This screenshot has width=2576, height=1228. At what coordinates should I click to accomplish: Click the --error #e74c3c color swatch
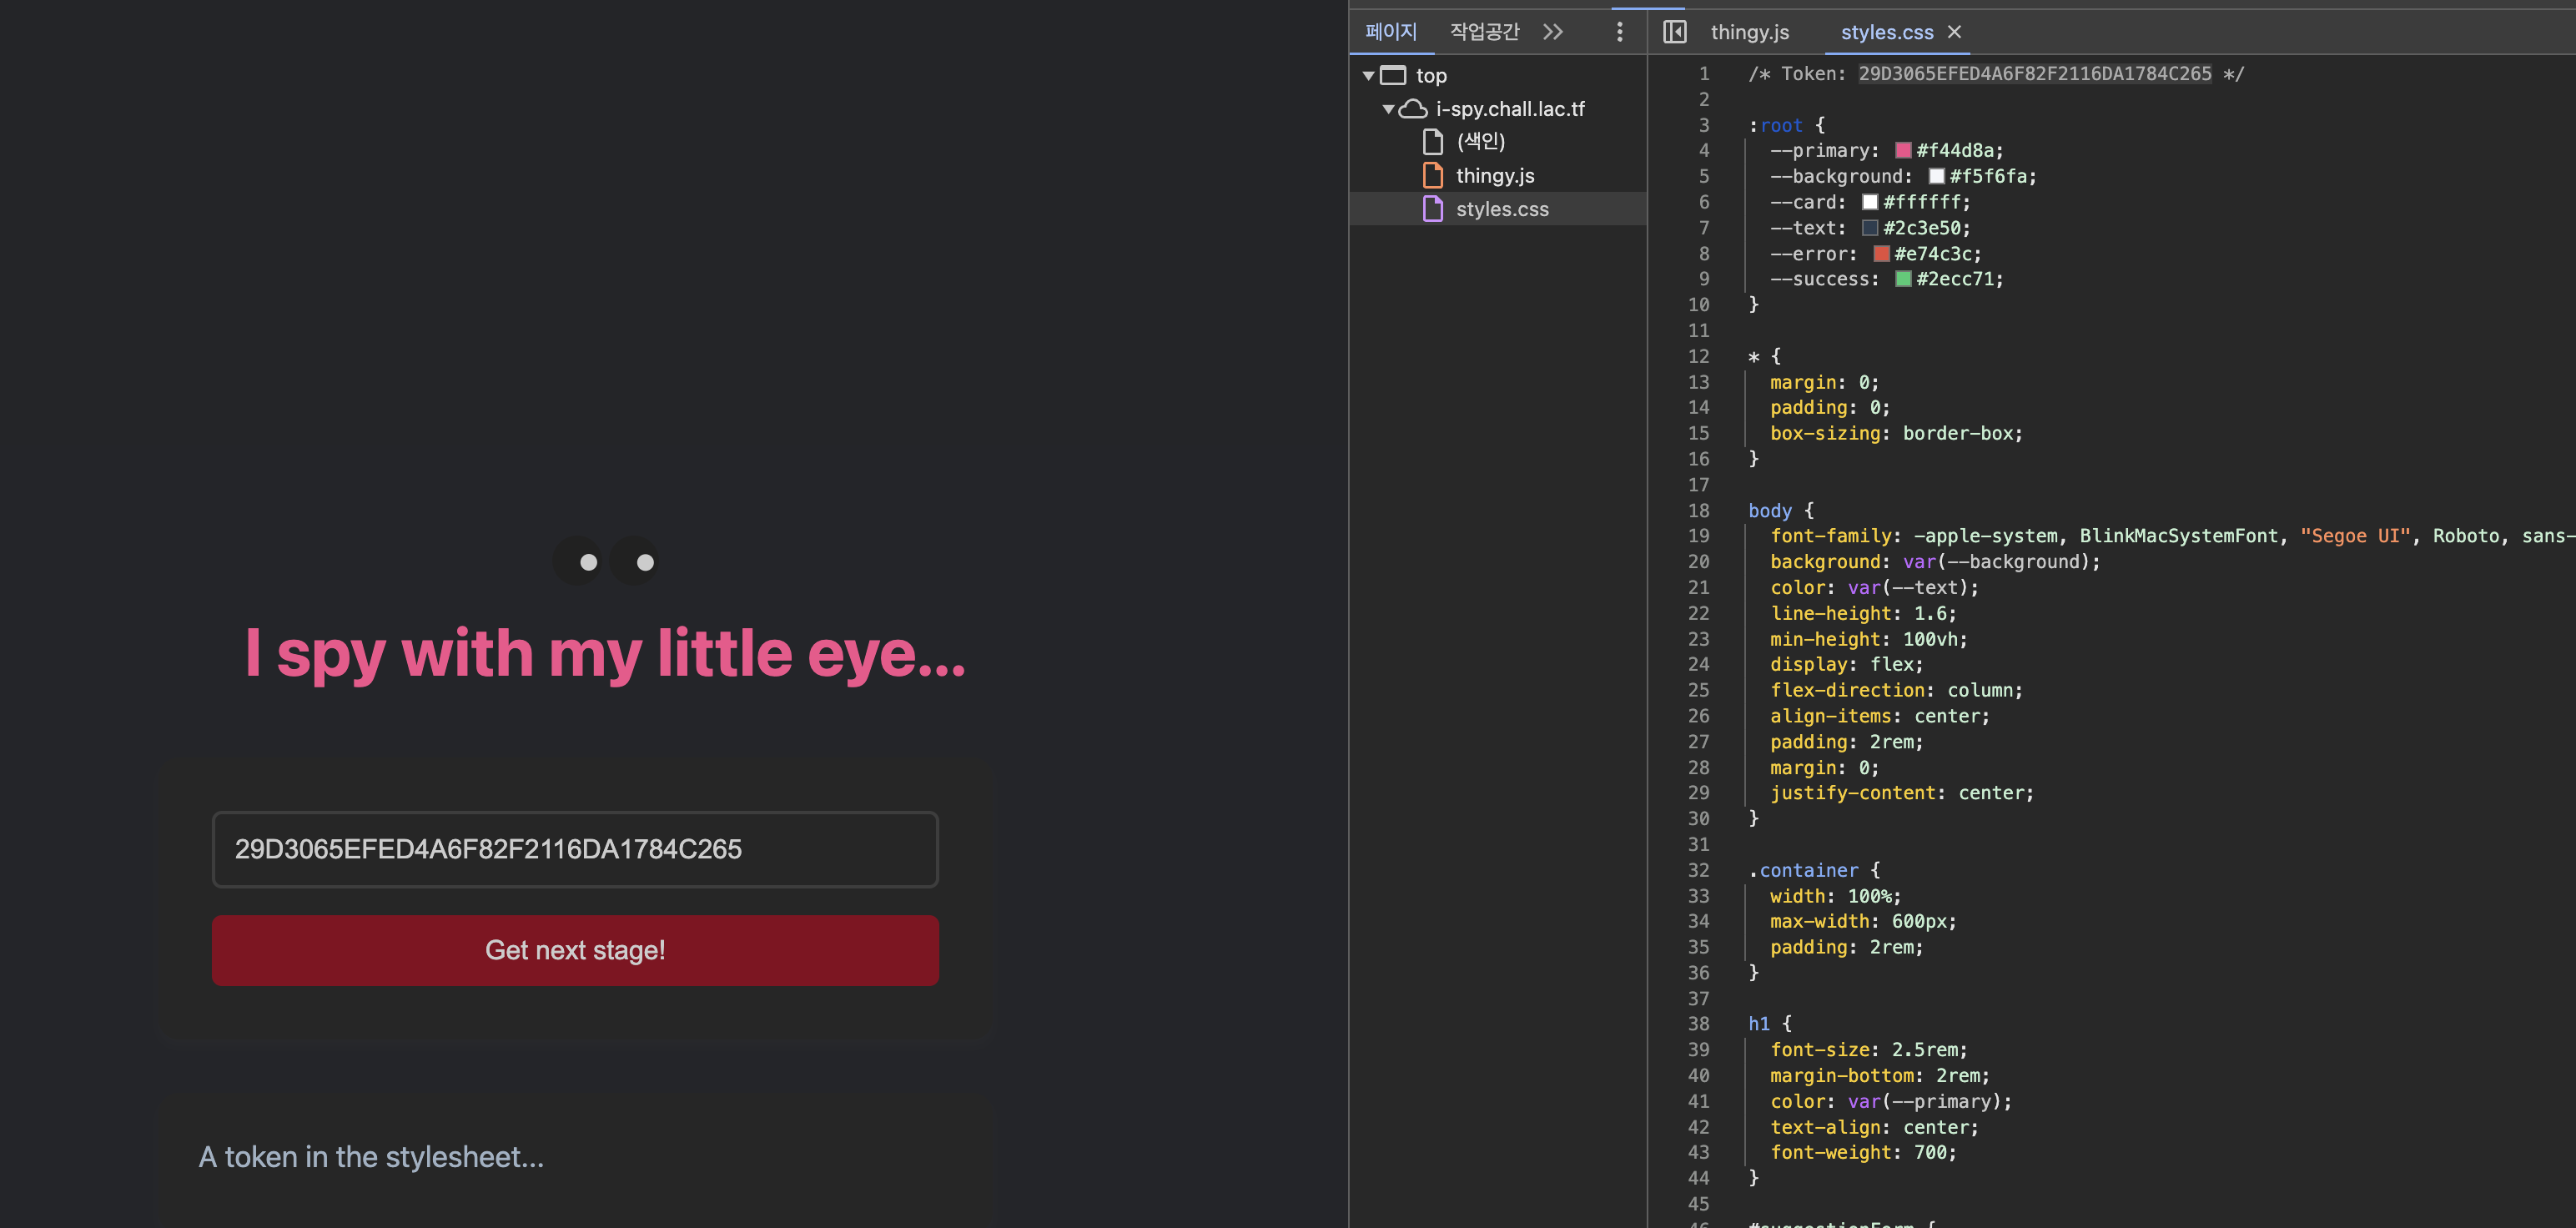pyautogui.click(x=1881, y=254)
